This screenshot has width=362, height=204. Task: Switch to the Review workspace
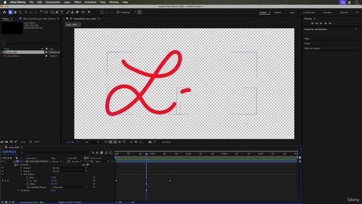278,12
